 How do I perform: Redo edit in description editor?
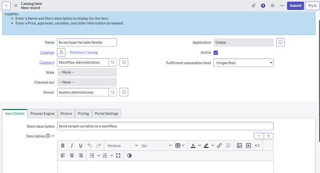pos(98,145)
